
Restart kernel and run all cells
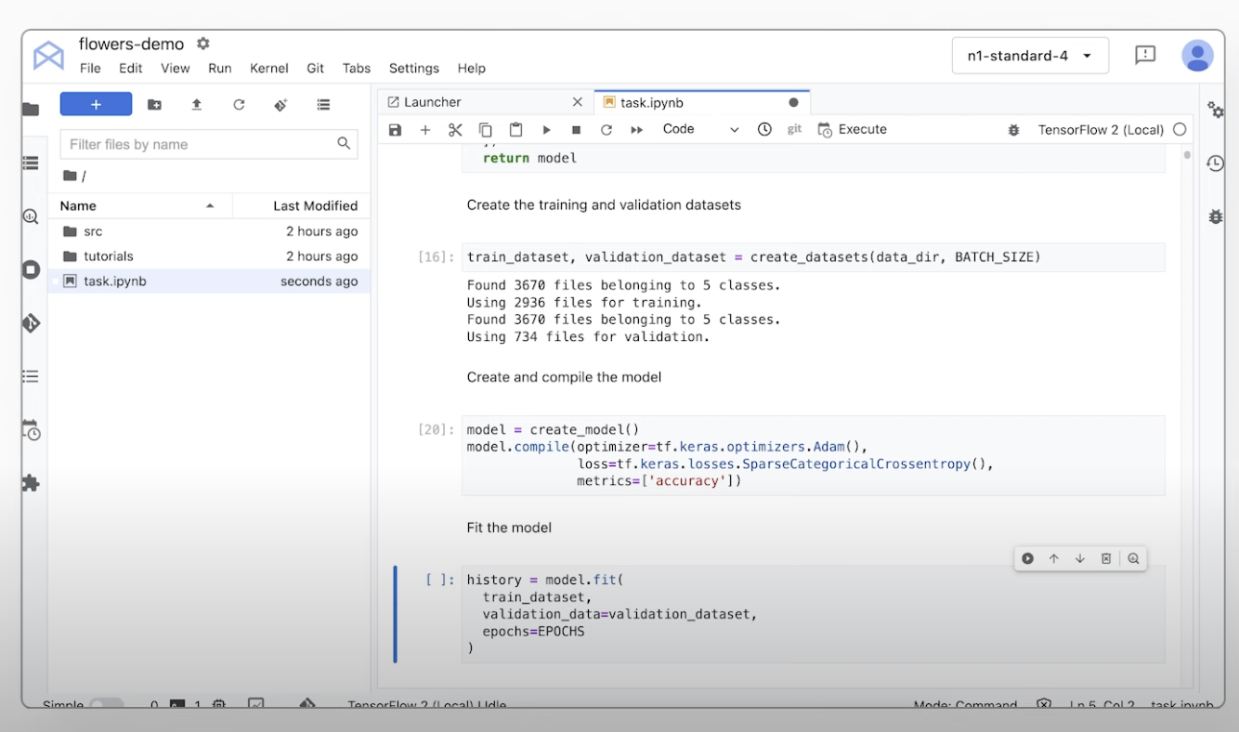tap(636, 130)
